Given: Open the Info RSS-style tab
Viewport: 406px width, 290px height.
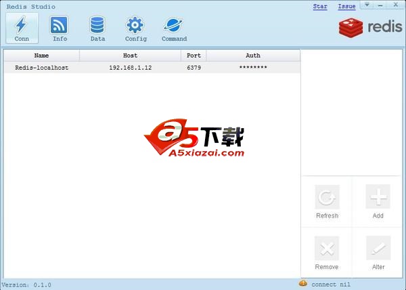Looking at the screenshot, I should point(60,28).
